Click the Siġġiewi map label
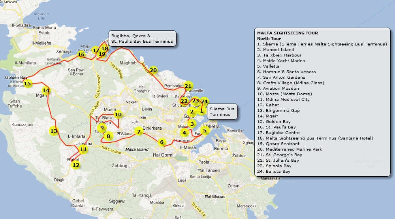The image size is (395, 219). [x=117, y=201]
